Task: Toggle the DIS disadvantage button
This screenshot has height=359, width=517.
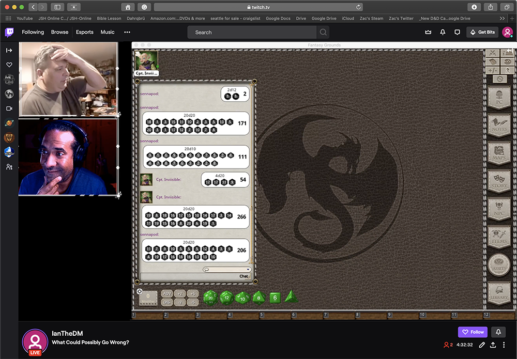Action: click(x=167, y=302)
